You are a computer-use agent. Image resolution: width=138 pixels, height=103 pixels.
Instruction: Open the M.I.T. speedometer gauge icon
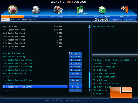coord(13,10)
